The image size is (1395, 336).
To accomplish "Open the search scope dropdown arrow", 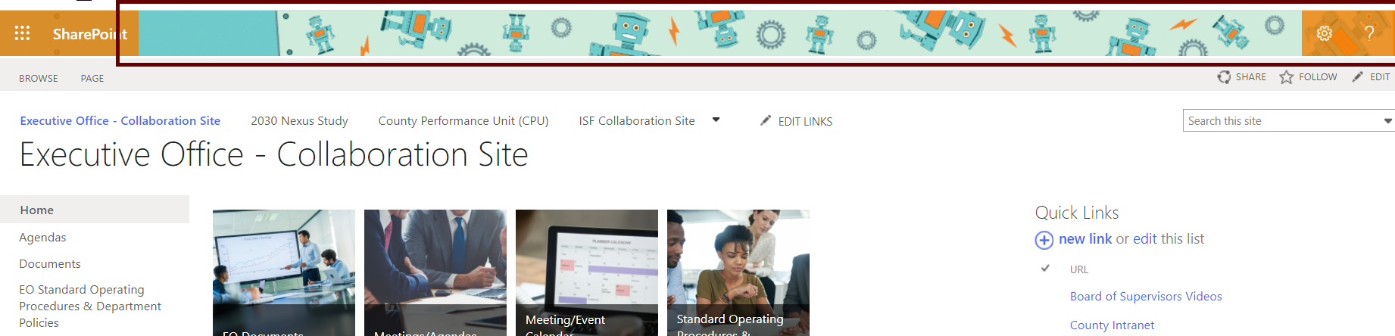I will 1387,121.
